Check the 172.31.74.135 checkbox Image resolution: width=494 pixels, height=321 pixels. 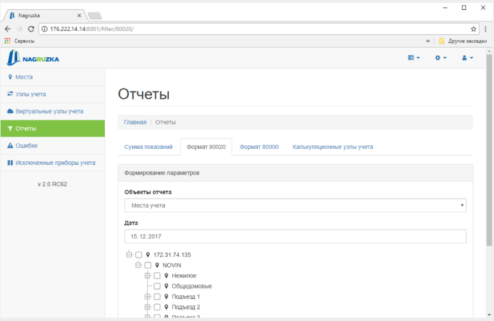tap(139, 255)
